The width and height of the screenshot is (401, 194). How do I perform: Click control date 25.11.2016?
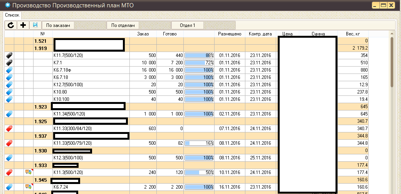(x=260, y=158)
